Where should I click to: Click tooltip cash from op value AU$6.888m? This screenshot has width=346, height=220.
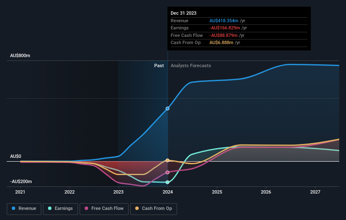[221, 43]
